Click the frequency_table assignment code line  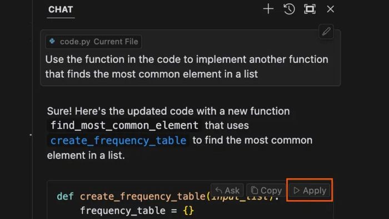[x=137, y=211]
